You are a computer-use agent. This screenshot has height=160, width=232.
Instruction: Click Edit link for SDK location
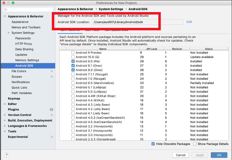point(189,22)
